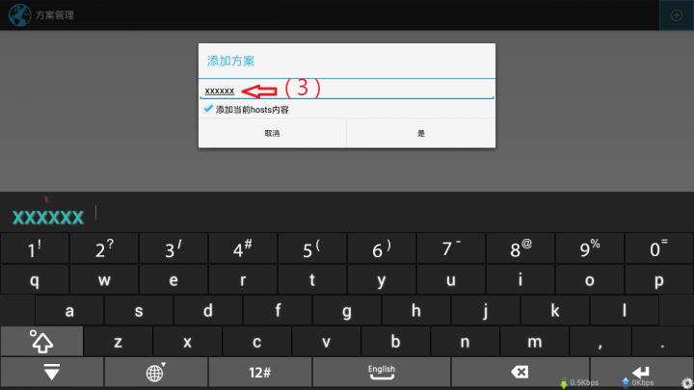
Task: Uncheck the 添加当前hosts内容 checkbox
Action: click(208, 109)
